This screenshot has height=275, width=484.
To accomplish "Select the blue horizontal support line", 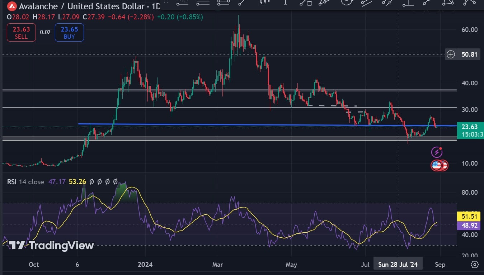I will coord(267,125).
